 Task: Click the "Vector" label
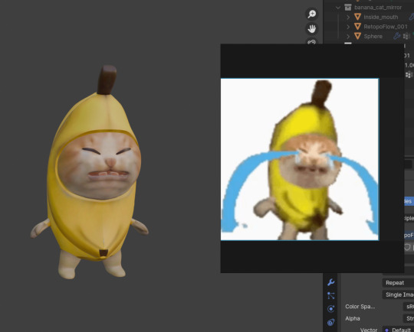point(369,330)
